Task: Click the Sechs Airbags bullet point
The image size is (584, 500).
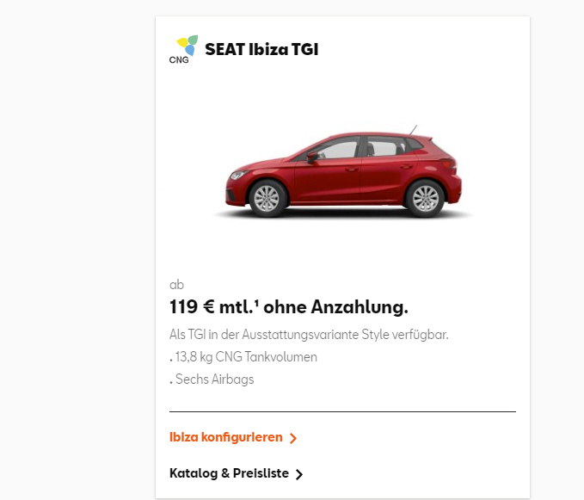Action: [x=213, y=380]
